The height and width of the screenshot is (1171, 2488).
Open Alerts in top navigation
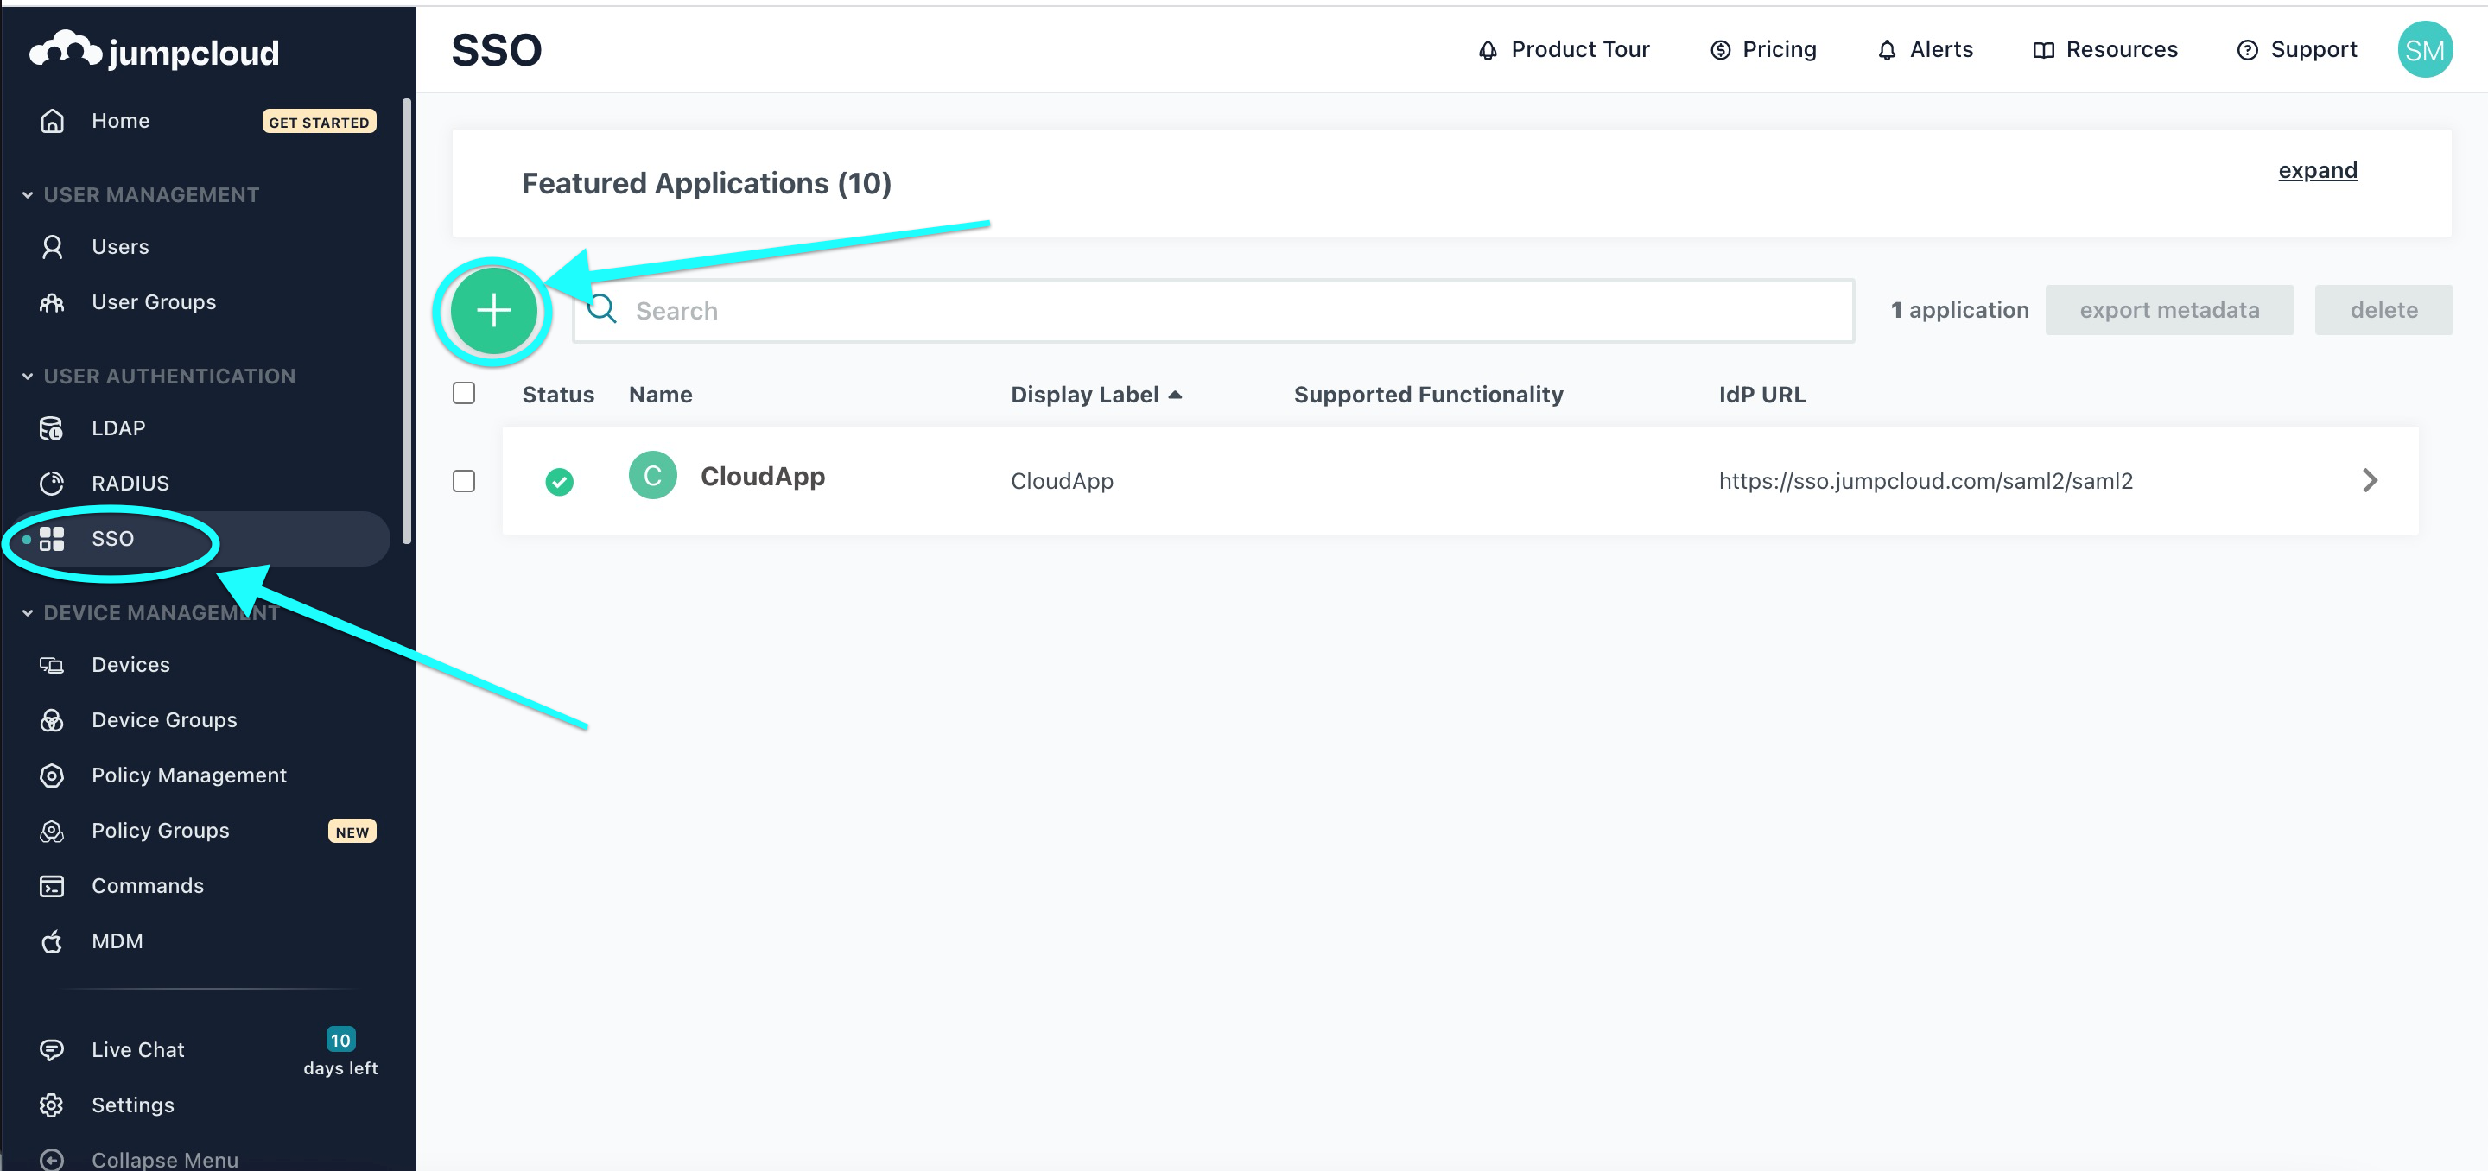1941,49
